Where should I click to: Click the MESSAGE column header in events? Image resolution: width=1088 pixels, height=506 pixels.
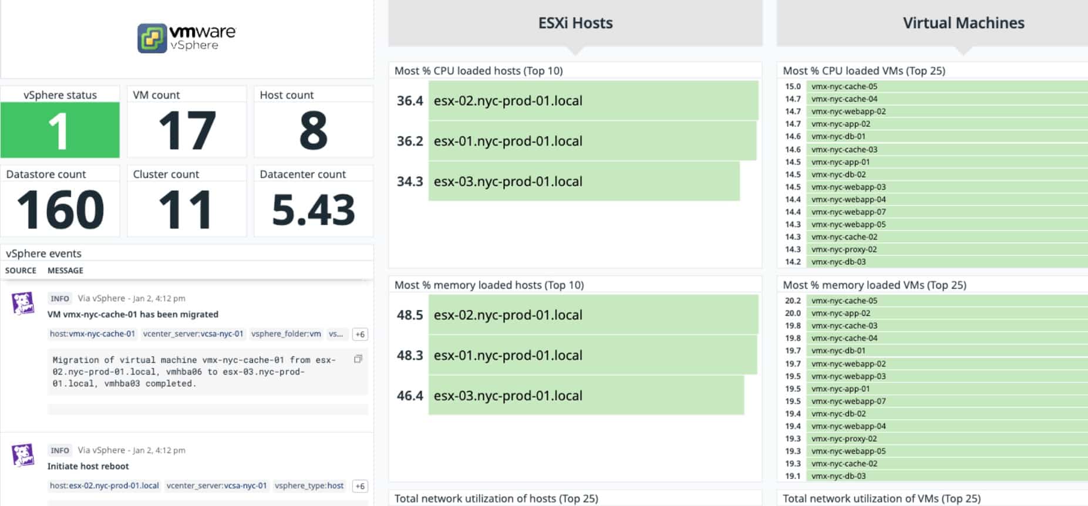(65, 271)
